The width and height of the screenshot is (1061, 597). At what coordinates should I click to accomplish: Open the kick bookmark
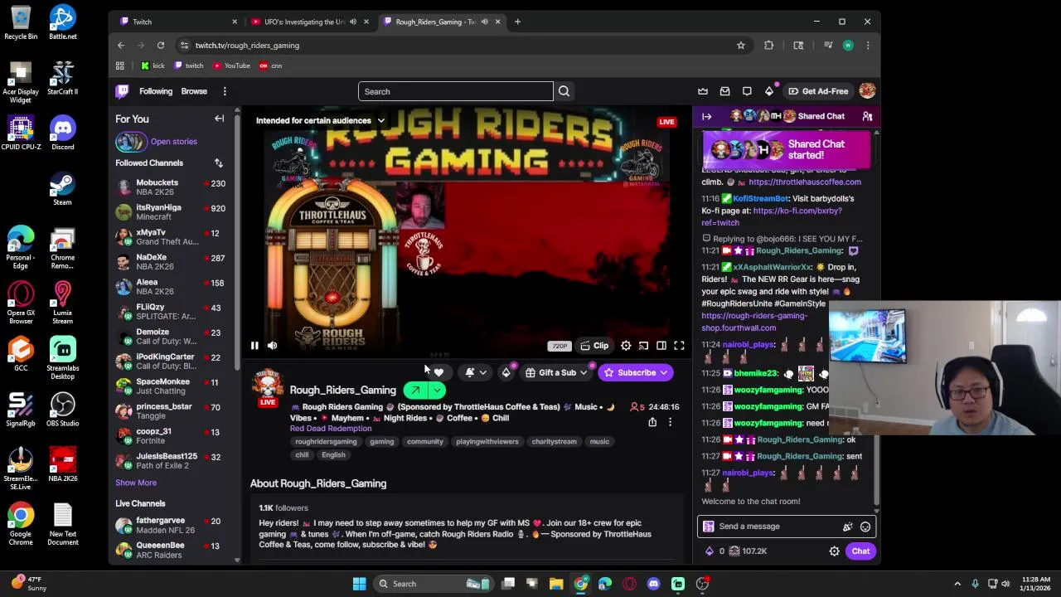(x=153, y=66)
